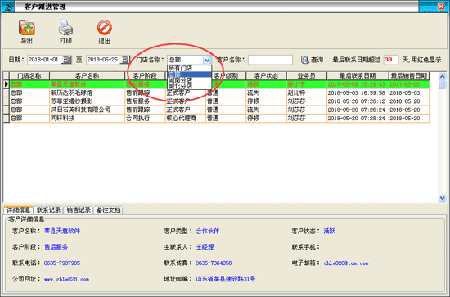Click the table scrollbar down arrow
This screenshot has width=450, height=297.
point(442,198)
